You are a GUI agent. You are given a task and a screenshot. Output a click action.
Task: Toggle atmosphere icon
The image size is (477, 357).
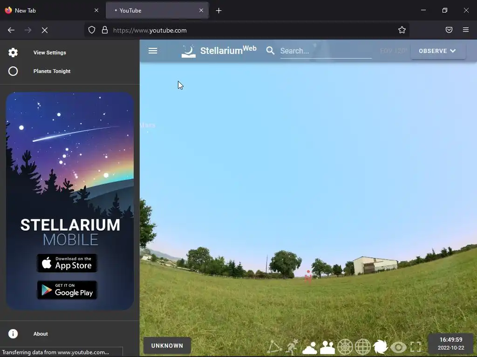click(x=309, y=347)
